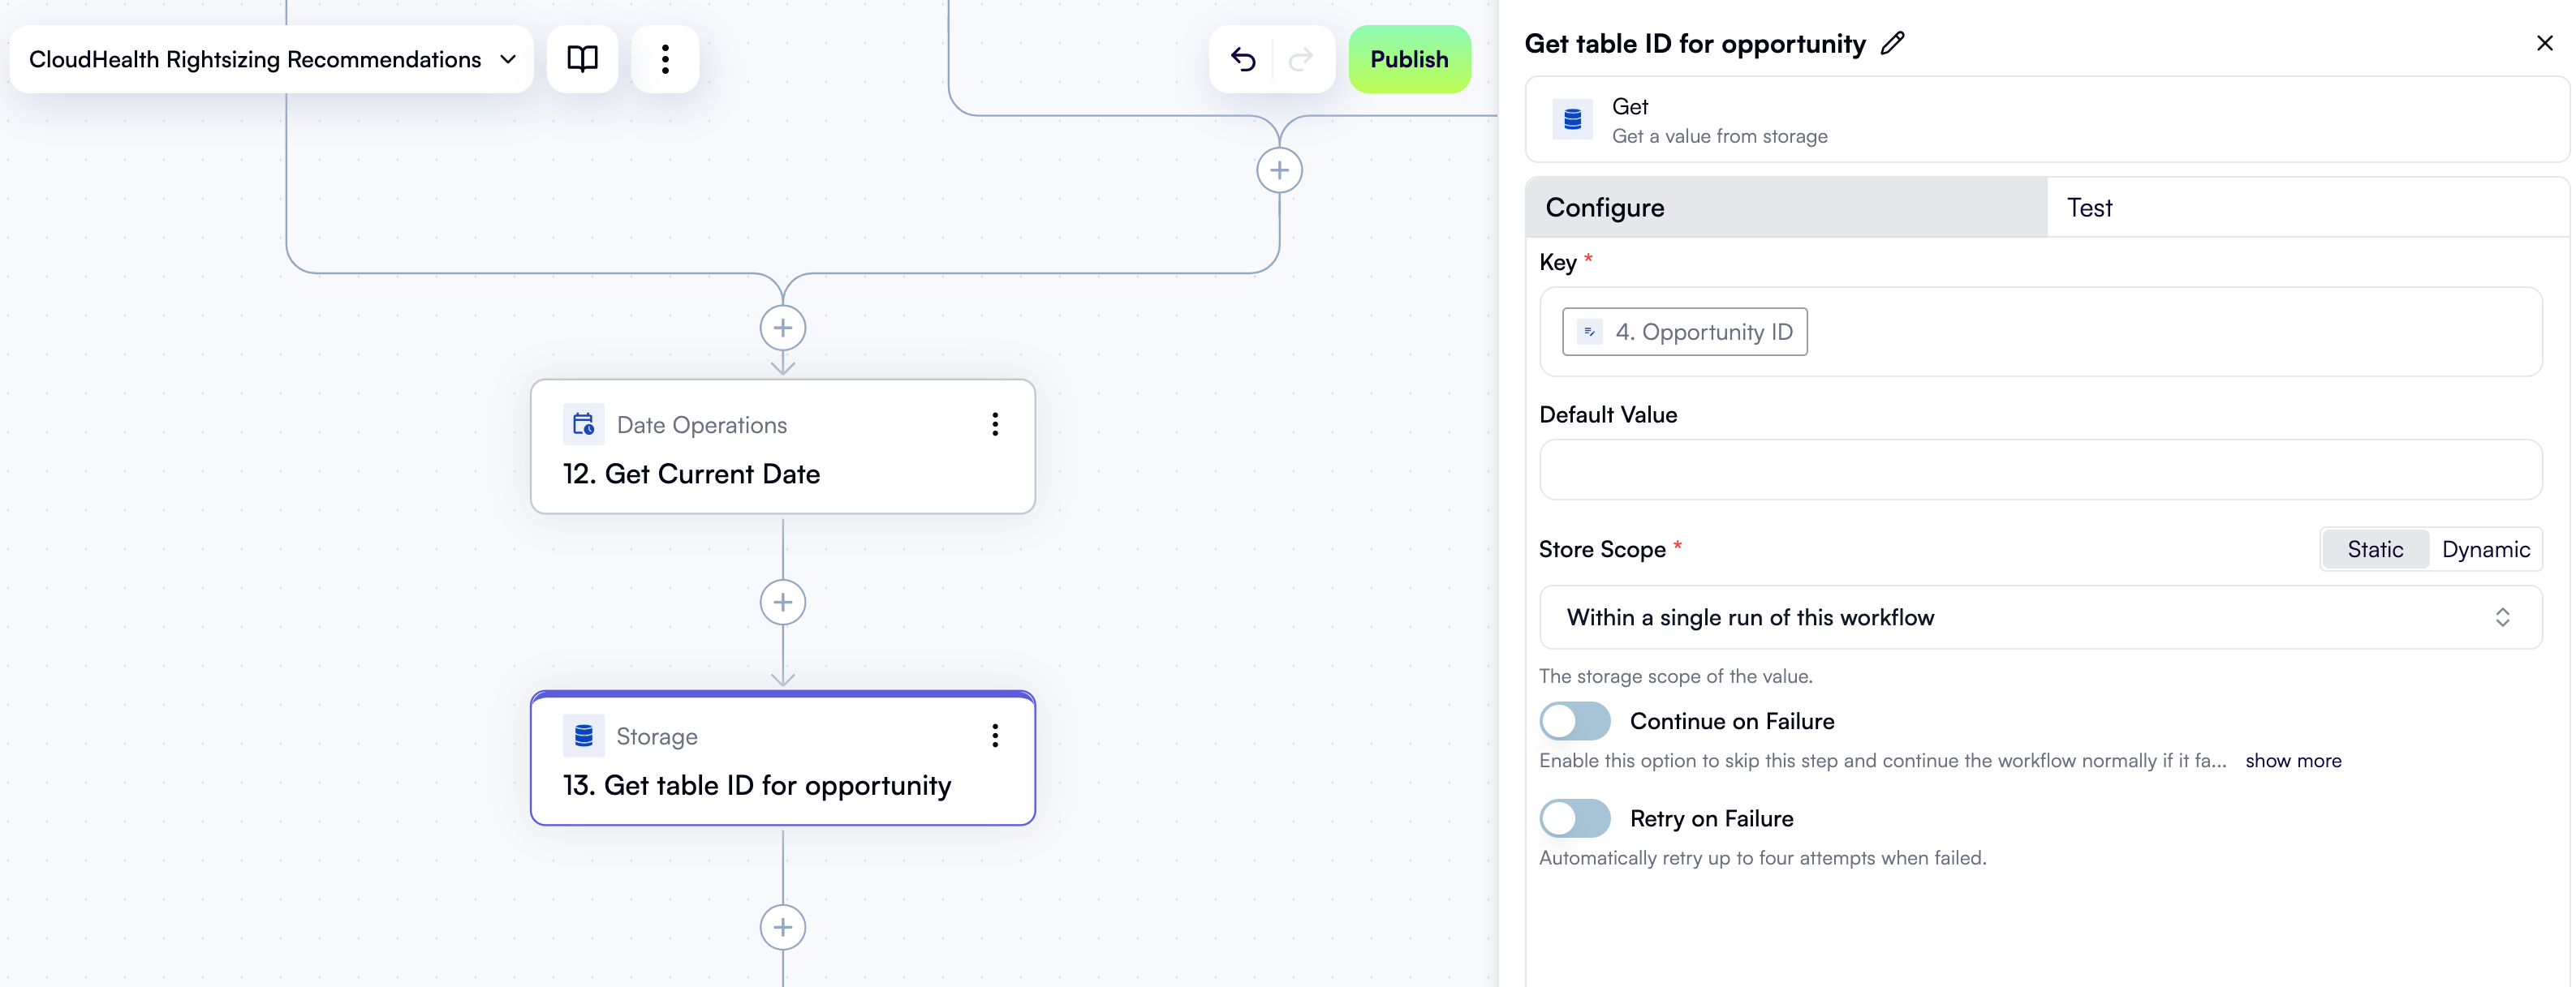The height and width of the screenshot is (987, 2576).
Task: Add a step below Get Current Date
Action: point(783,602)
